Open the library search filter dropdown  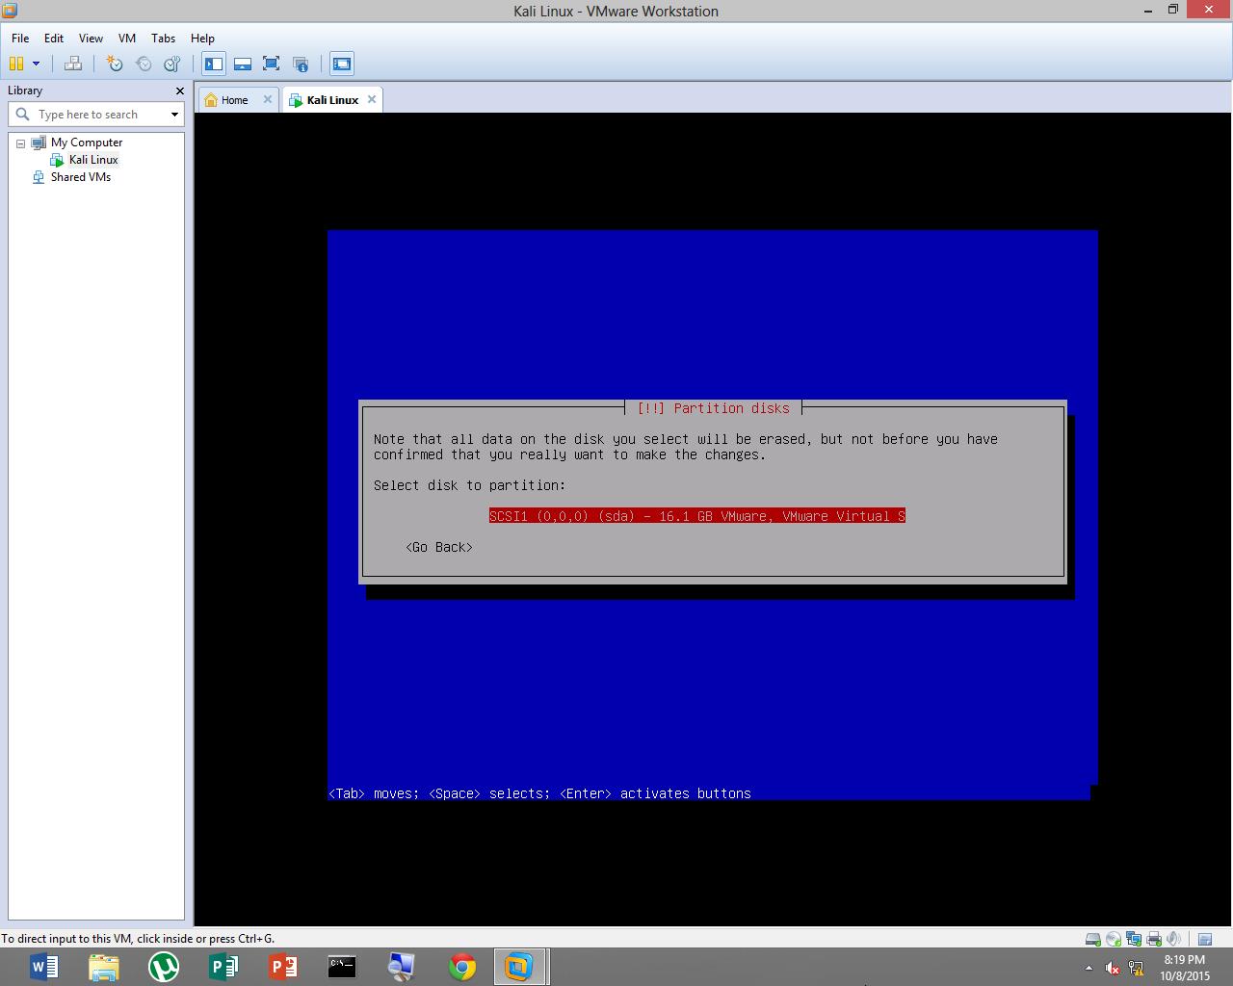click(x=174, y=115)
